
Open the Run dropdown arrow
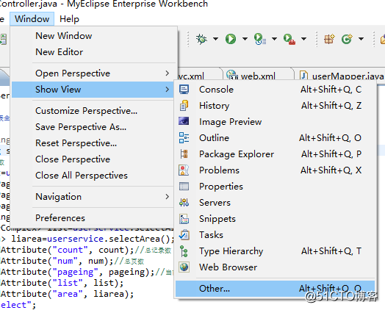click(245, 39)
